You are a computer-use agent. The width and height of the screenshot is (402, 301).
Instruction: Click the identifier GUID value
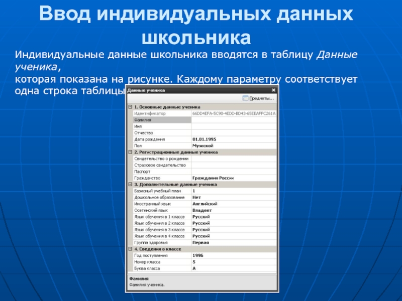tap(234, 113)
